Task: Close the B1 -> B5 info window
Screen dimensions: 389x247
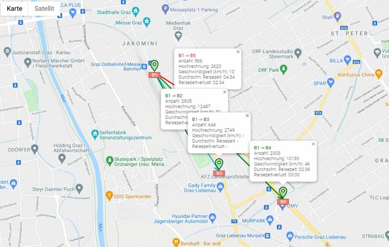Action: click(238, 52)
